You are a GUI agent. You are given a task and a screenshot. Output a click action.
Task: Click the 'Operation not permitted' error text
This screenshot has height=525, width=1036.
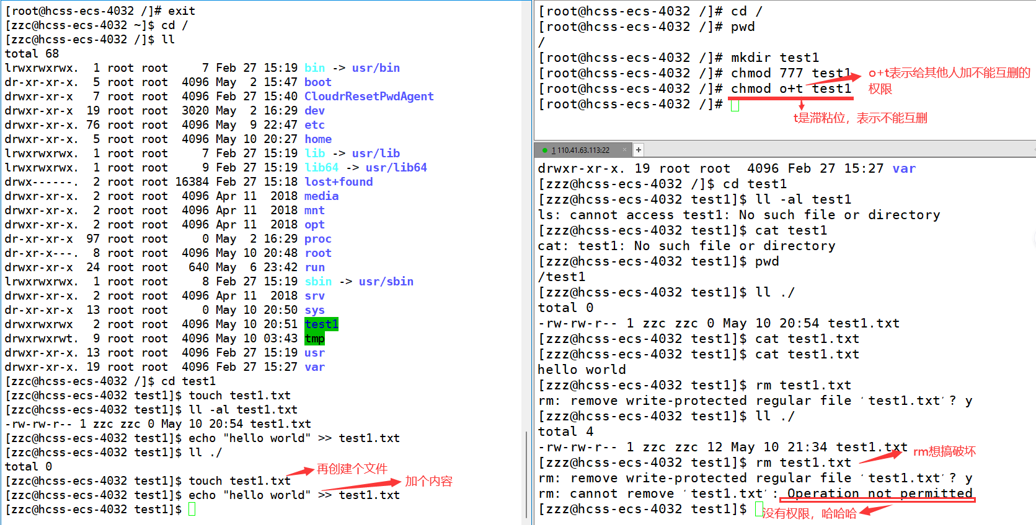pyautogui.click(x=880, y=493)
